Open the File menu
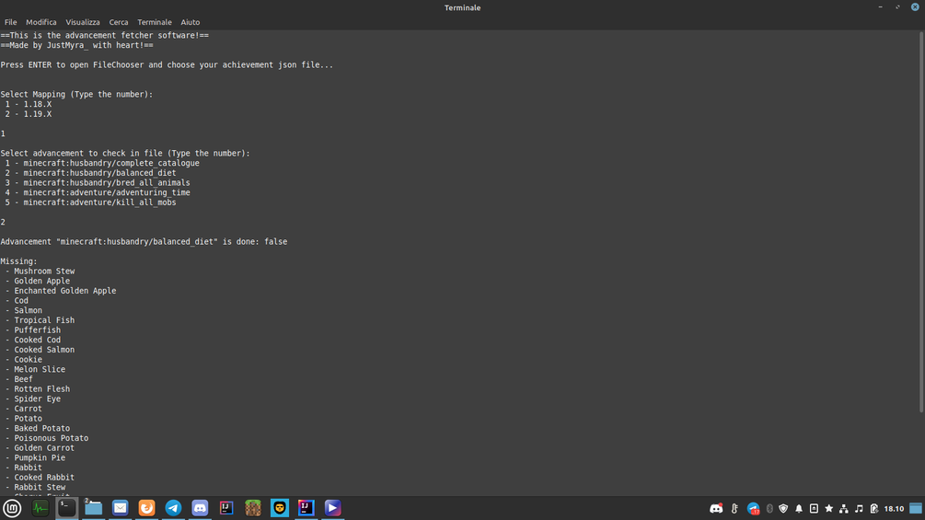This screenshot has height=520, width=925. (11, 22)
